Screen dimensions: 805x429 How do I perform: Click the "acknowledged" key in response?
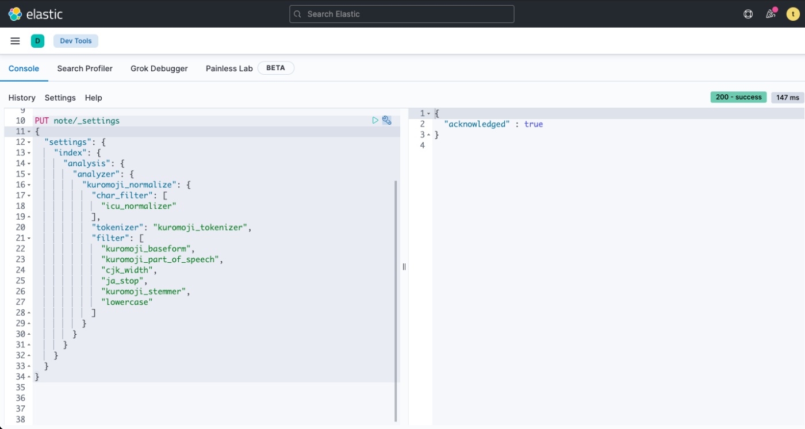tap(477, 124)
